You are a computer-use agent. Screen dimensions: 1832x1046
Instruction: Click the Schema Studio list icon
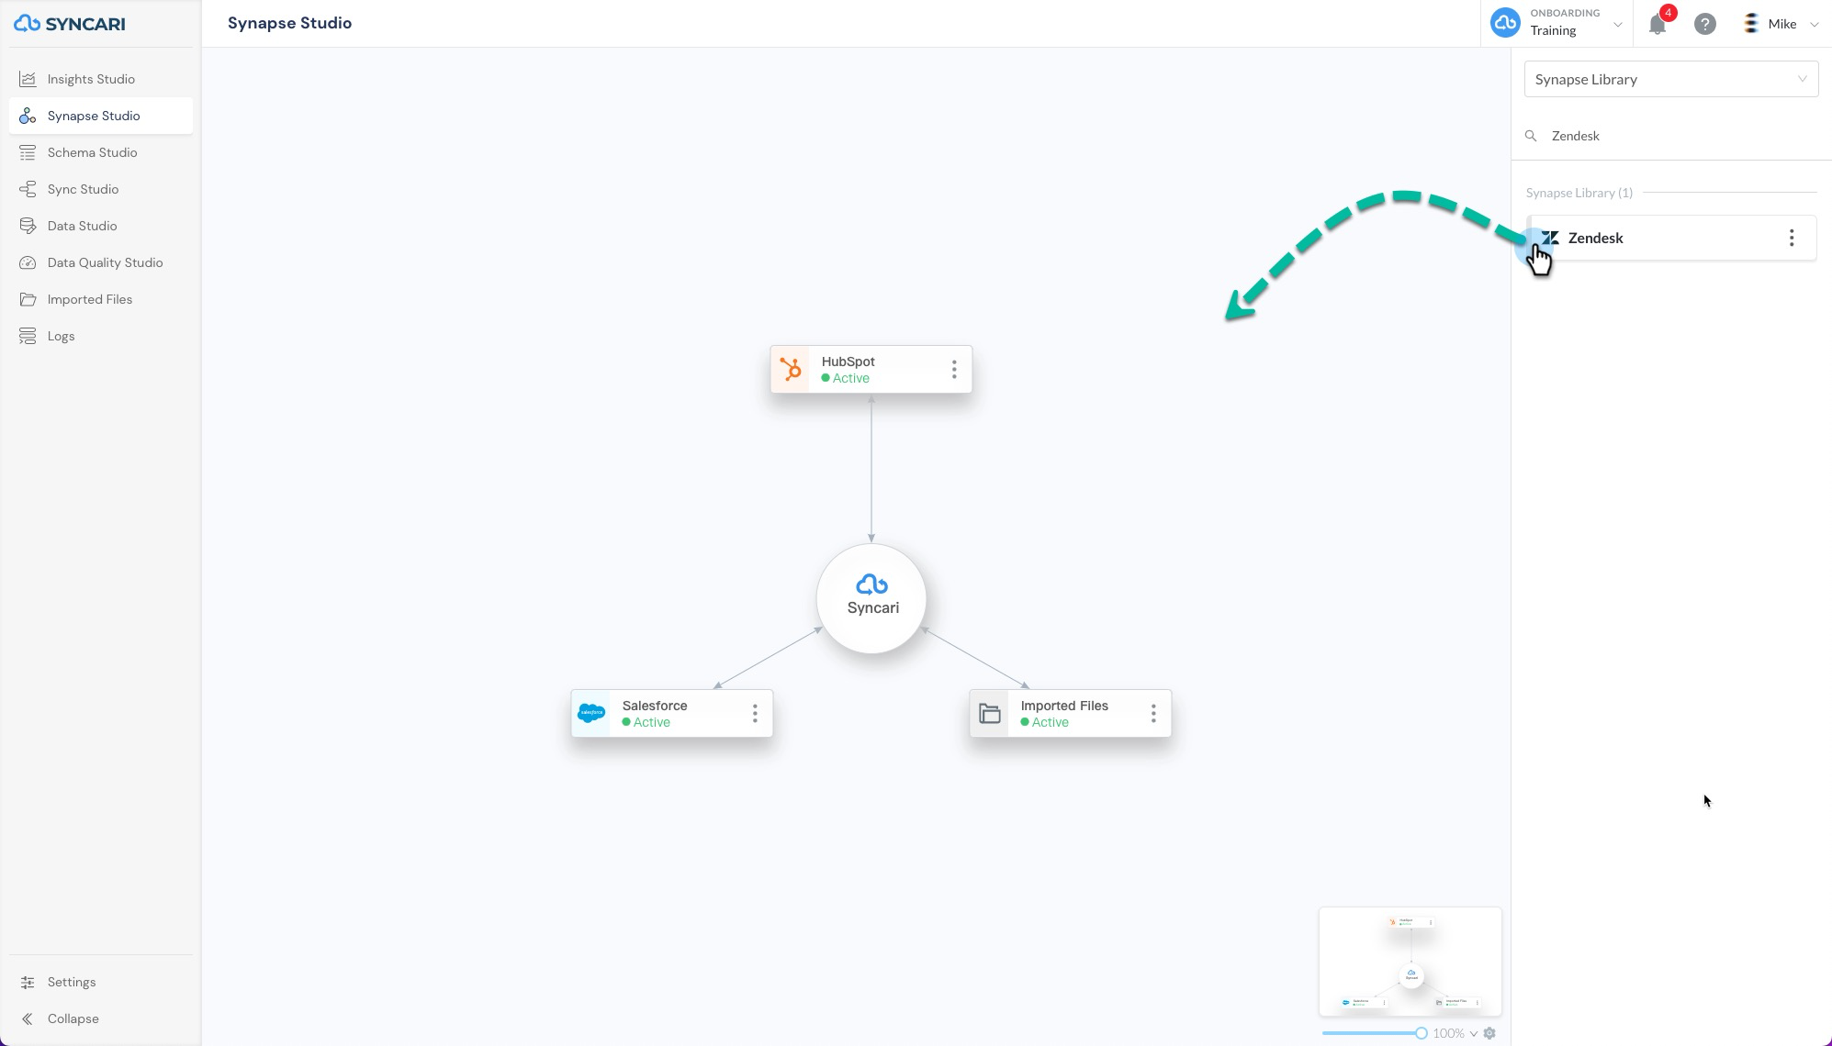pos(28,152)
